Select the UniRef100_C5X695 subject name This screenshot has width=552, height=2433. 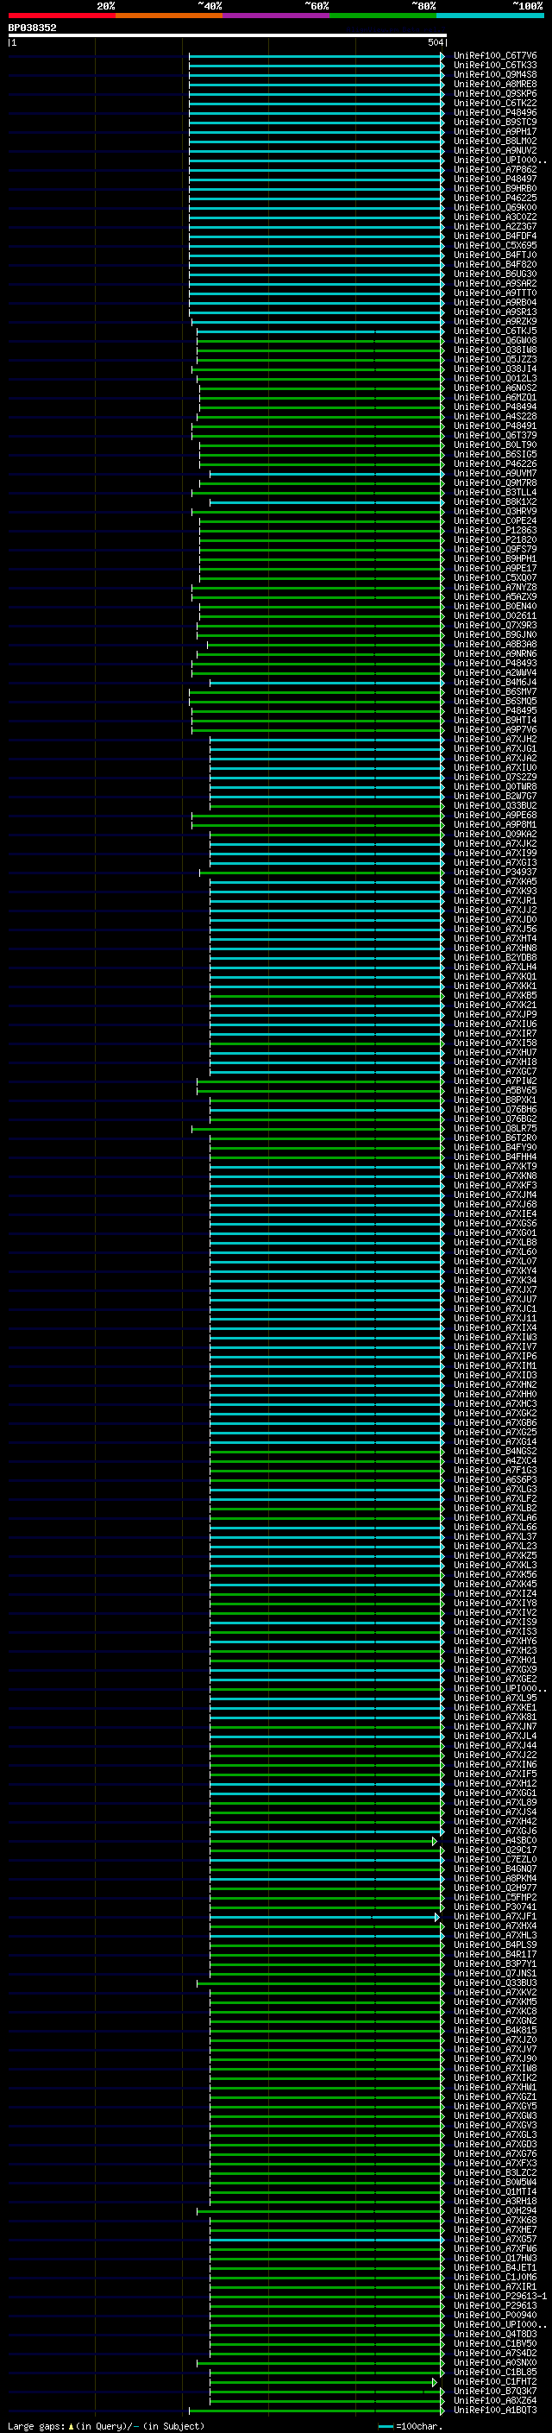tap(494, 246)
